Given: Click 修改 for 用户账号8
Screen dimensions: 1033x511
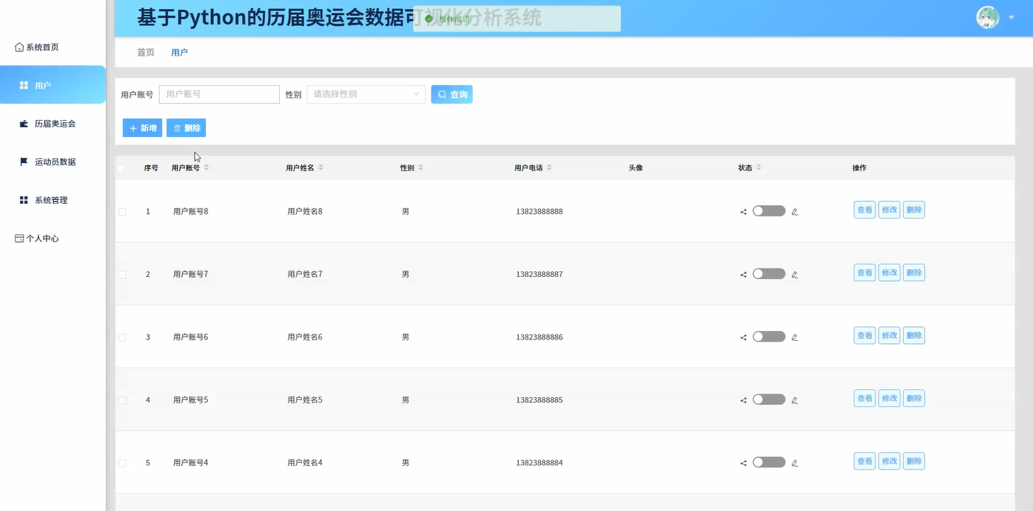Looking at the screenshot, I should click(889, 209).
